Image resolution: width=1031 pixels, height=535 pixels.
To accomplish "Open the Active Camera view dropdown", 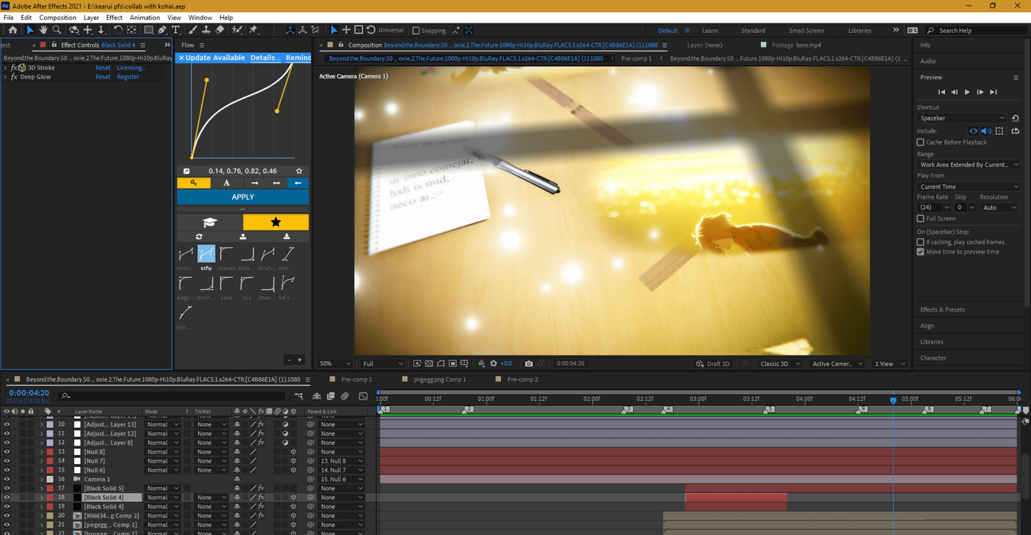I will 837,364.
